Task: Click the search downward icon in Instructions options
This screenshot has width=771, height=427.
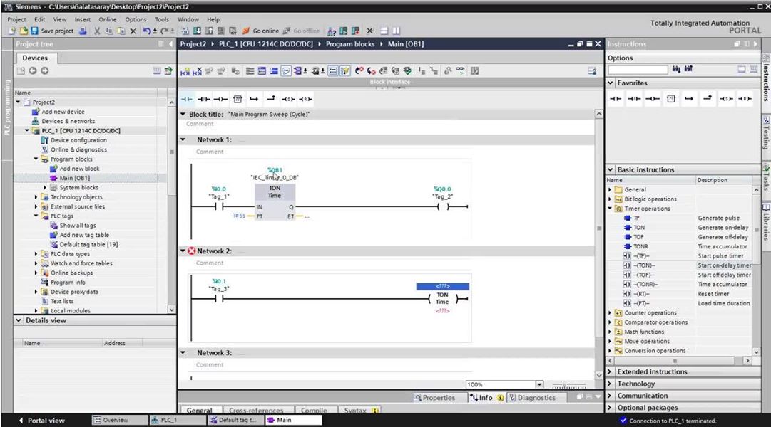Action: pos(677,70)
